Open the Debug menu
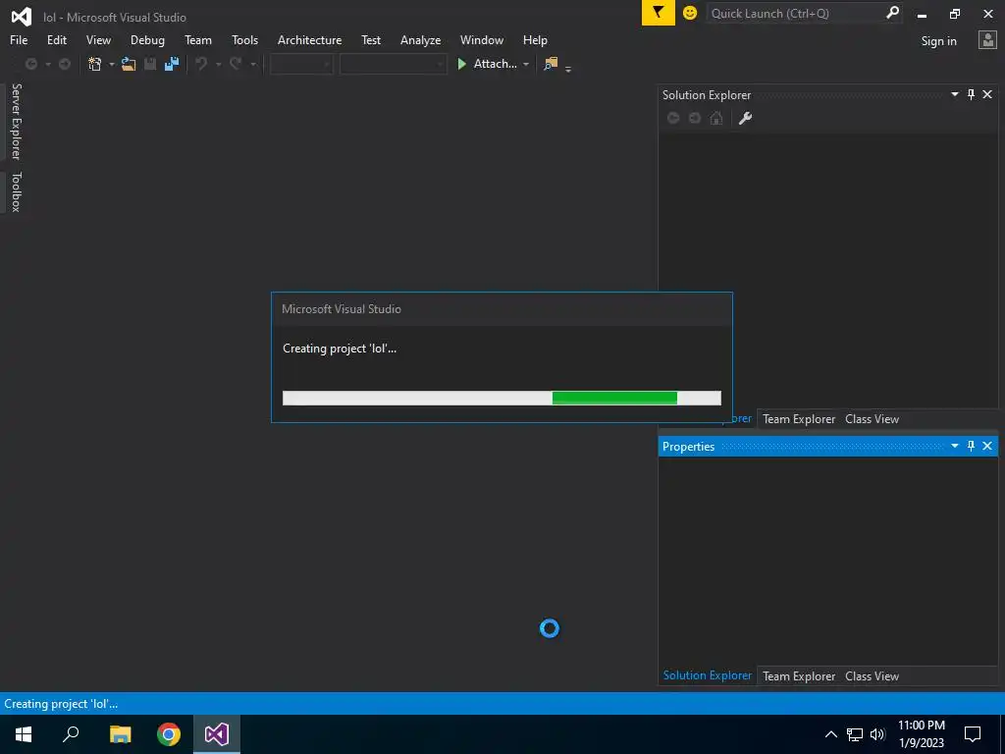This screenshot has width=1005, height=754. click(x=147, y=39)
